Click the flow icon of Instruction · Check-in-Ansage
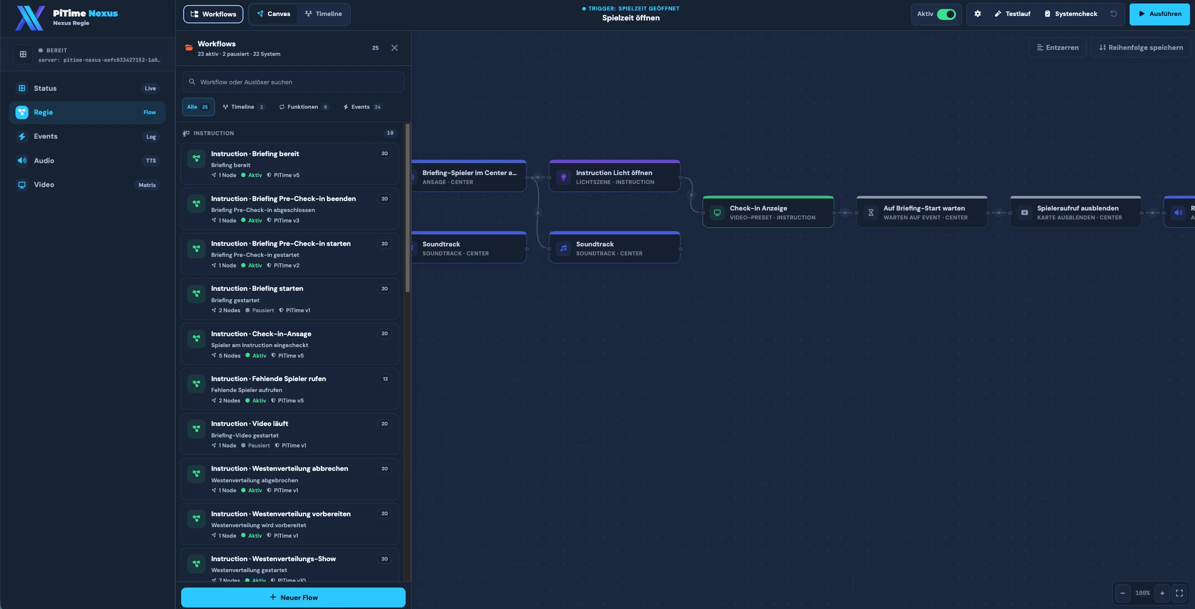Viewport: 1195px width, 609px height. 196,339
